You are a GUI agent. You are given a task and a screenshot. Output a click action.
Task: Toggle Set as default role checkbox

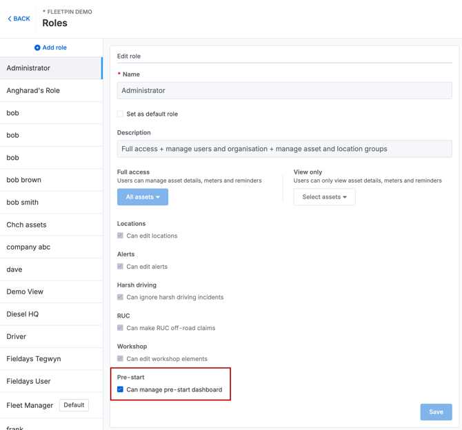(x=120, y=114)
